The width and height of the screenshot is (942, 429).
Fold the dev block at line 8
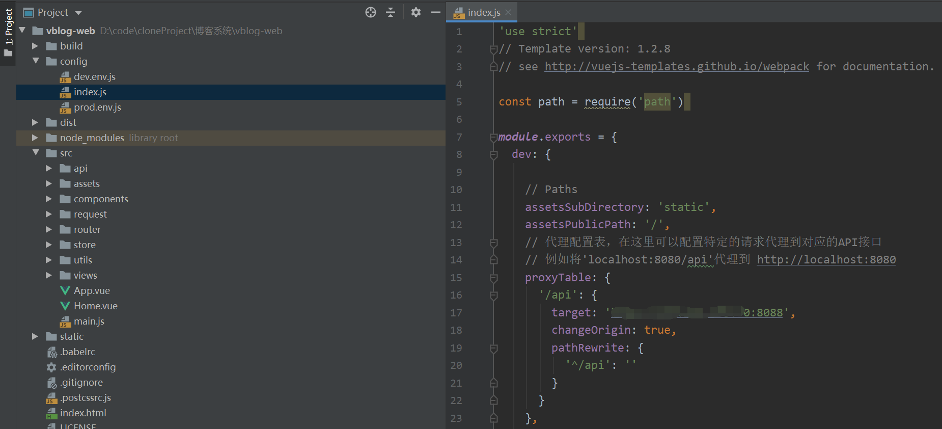pos(493,154)
